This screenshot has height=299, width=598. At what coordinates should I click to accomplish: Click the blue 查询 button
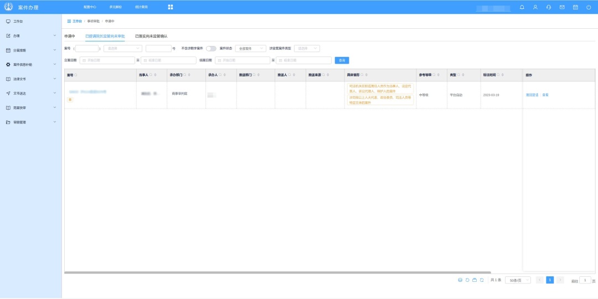tap(342, 60)
